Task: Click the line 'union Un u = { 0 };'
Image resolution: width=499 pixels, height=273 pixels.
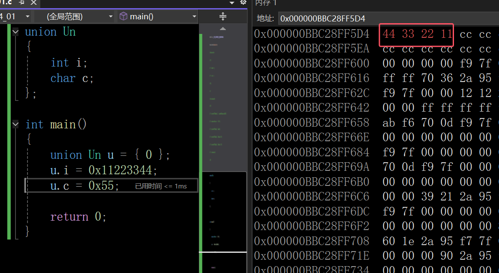Action: pyautogui.click(x=110, y=155)
